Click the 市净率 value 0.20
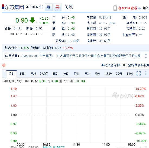The image size is (149, 148). tap(142, 29)
